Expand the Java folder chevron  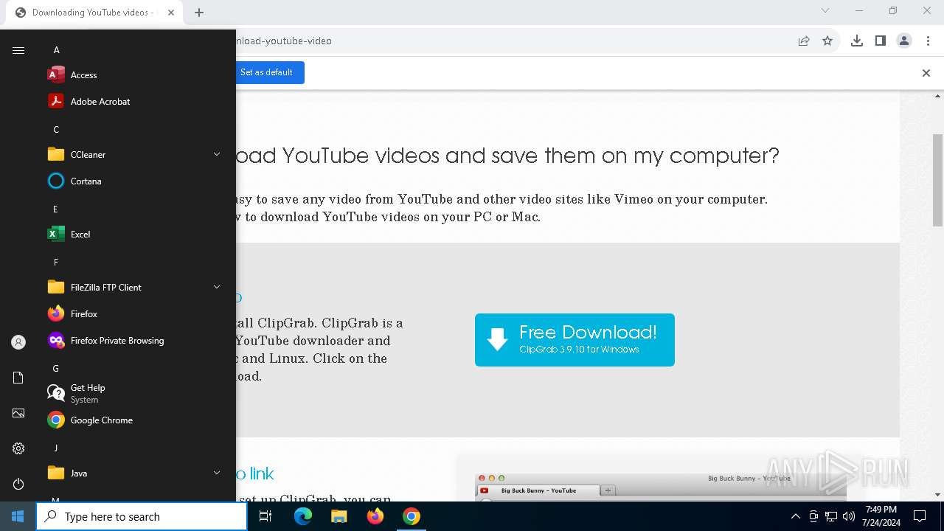click(217, 473)
